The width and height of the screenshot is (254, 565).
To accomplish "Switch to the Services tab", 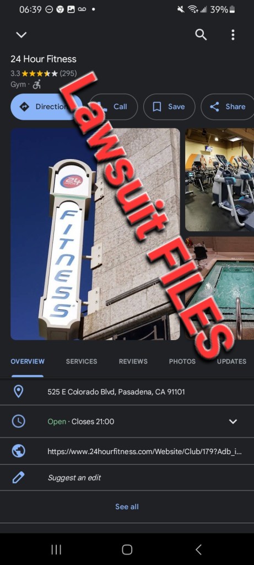I will 82,361.
